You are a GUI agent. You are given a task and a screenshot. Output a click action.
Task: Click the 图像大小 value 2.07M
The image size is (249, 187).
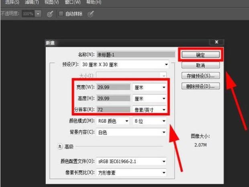tap(200, 145)
